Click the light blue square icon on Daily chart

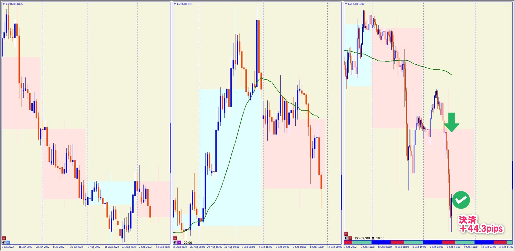pyautogui.click(x=8, y=242)
